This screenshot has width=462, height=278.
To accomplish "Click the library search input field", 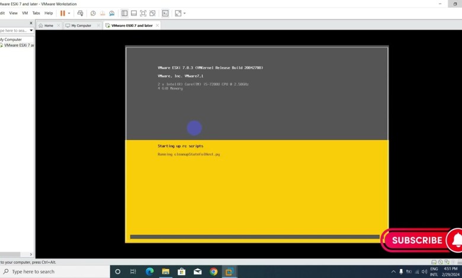I will tap(14, 30).
